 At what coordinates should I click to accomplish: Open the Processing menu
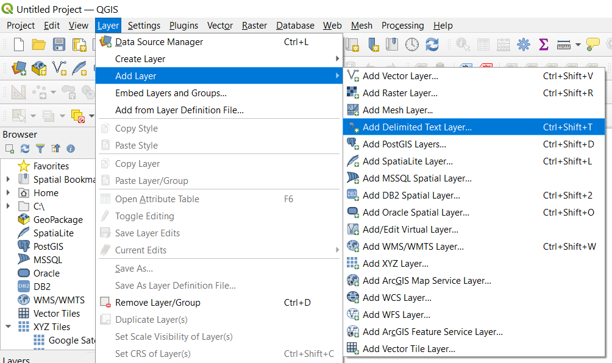click(x=403, y=26)
